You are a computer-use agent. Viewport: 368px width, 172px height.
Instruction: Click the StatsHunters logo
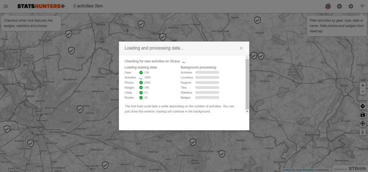(41, 6)
